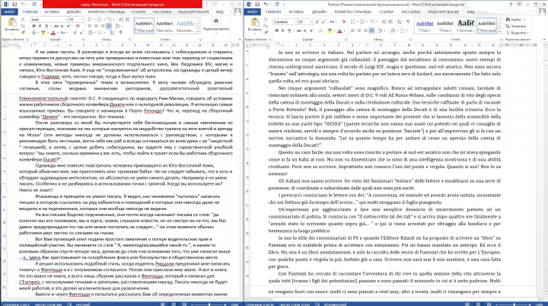Click the Cut scissors icon in left window
Image resolution: width=548 pixels, height=306 pixels.
(x=23, y=19)
